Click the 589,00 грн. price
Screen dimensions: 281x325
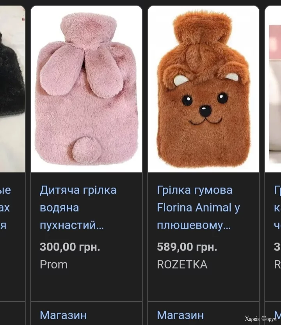(187, 247)
